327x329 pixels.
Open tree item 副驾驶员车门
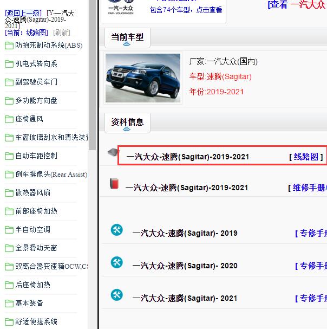click(x=36, y=82)
